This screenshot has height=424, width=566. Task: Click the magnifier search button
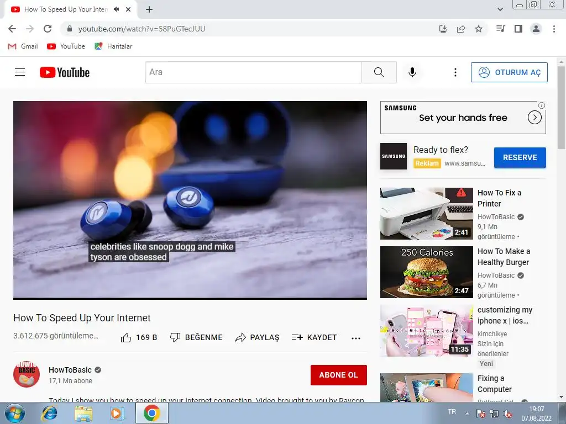coord(379,72)
